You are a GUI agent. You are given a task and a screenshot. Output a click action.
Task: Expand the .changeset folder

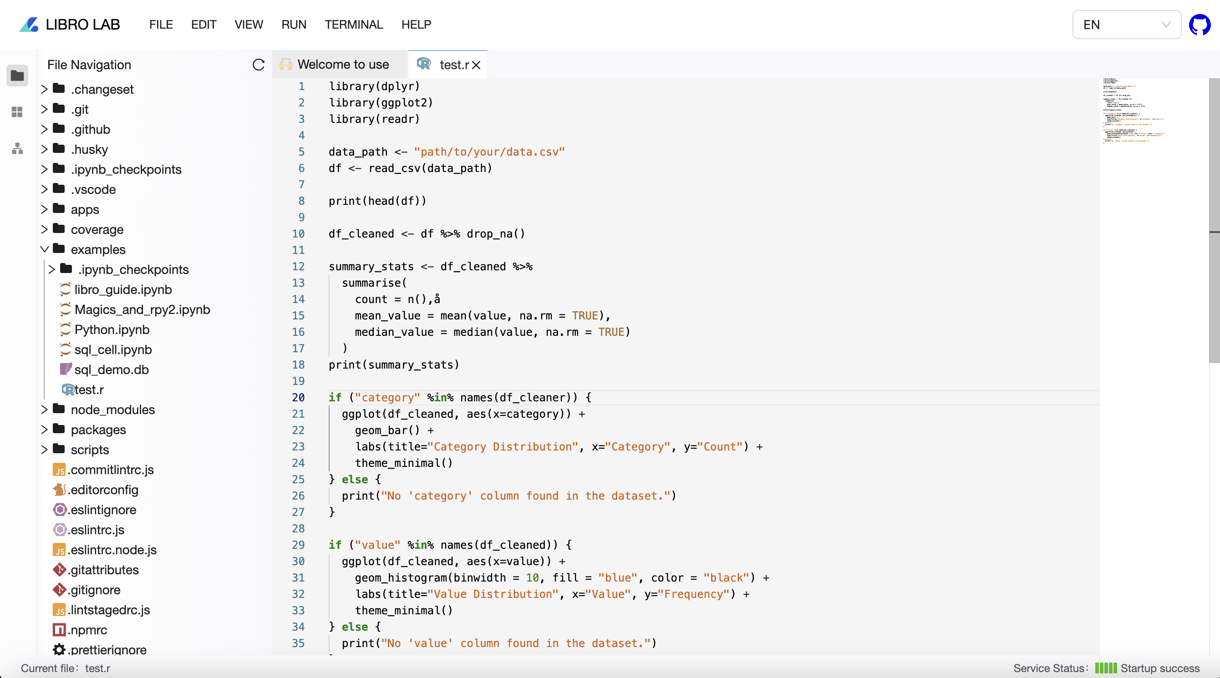pyautogui.click(x=45, y=89)
